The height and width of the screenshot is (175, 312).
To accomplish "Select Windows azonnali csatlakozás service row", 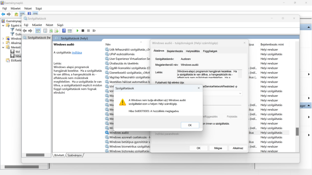I will [128, 137].
